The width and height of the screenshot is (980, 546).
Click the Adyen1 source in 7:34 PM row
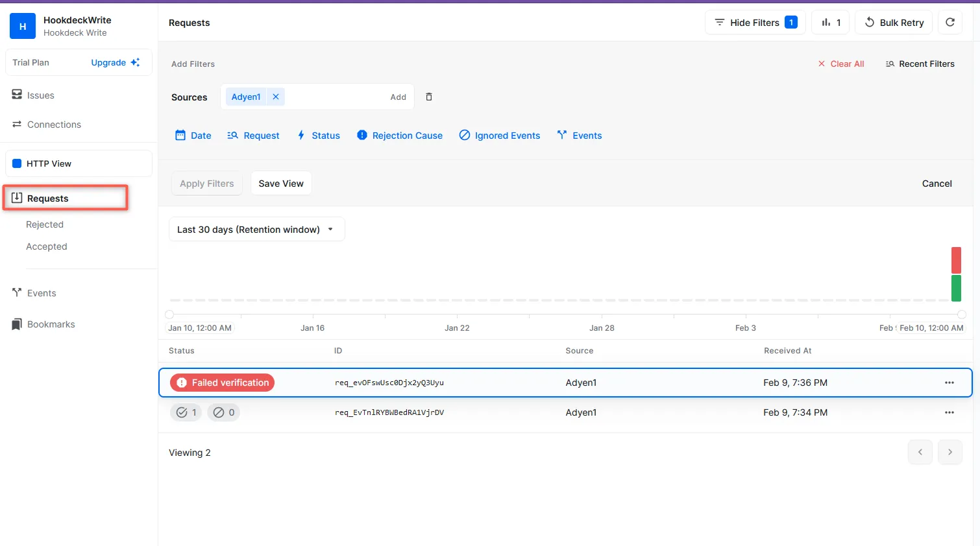[x=581, y=412]
